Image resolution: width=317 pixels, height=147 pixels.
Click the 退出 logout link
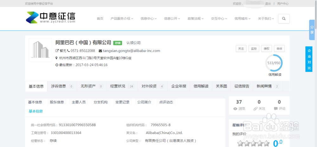(268, 3)
